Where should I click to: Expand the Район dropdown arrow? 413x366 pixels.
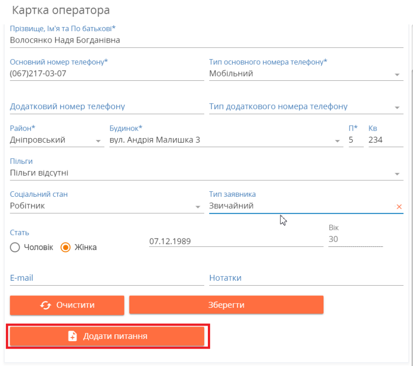(98, 141)
